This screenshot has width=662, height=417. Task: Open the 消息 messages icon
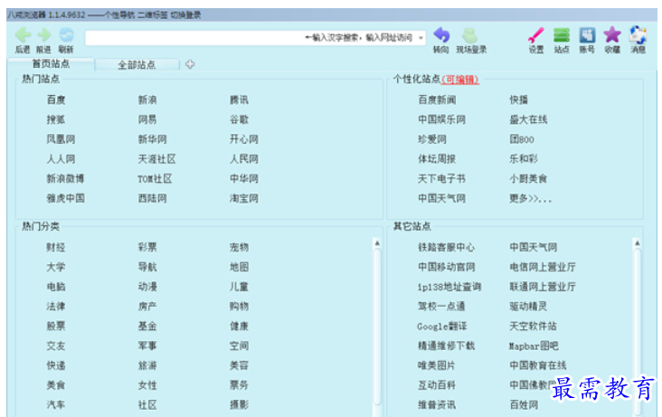(x=638, y=35)
